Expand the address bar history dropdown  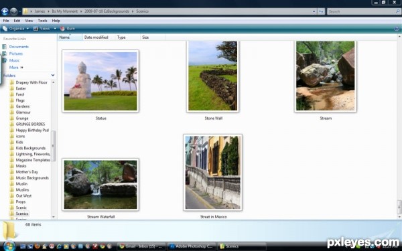coord(314,11)
